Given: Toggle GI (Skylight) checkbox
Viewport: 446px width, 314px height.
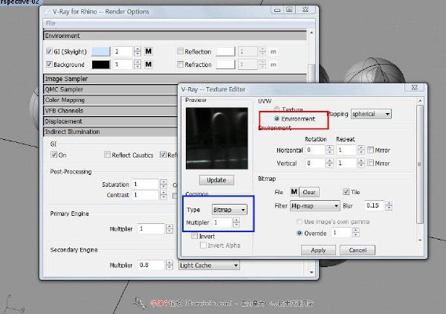Looking at the screenshot, I should [x=49, y=51].
